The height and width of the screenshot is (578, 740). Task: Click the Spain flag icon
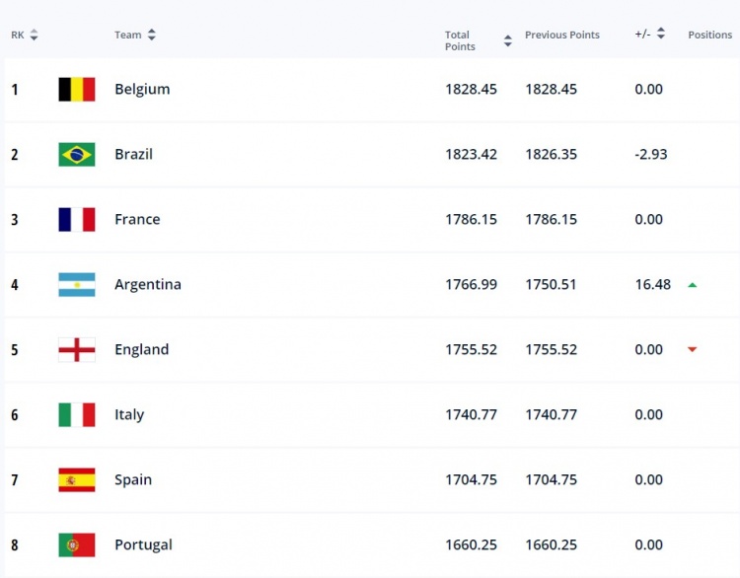[x=76, y=479]
